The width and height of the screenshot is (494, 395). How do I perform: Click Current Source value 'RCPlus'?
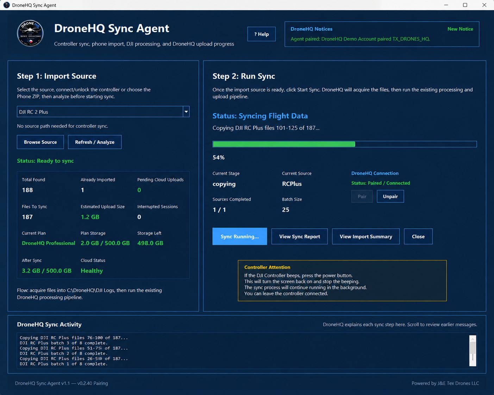[x=292, y=184]
